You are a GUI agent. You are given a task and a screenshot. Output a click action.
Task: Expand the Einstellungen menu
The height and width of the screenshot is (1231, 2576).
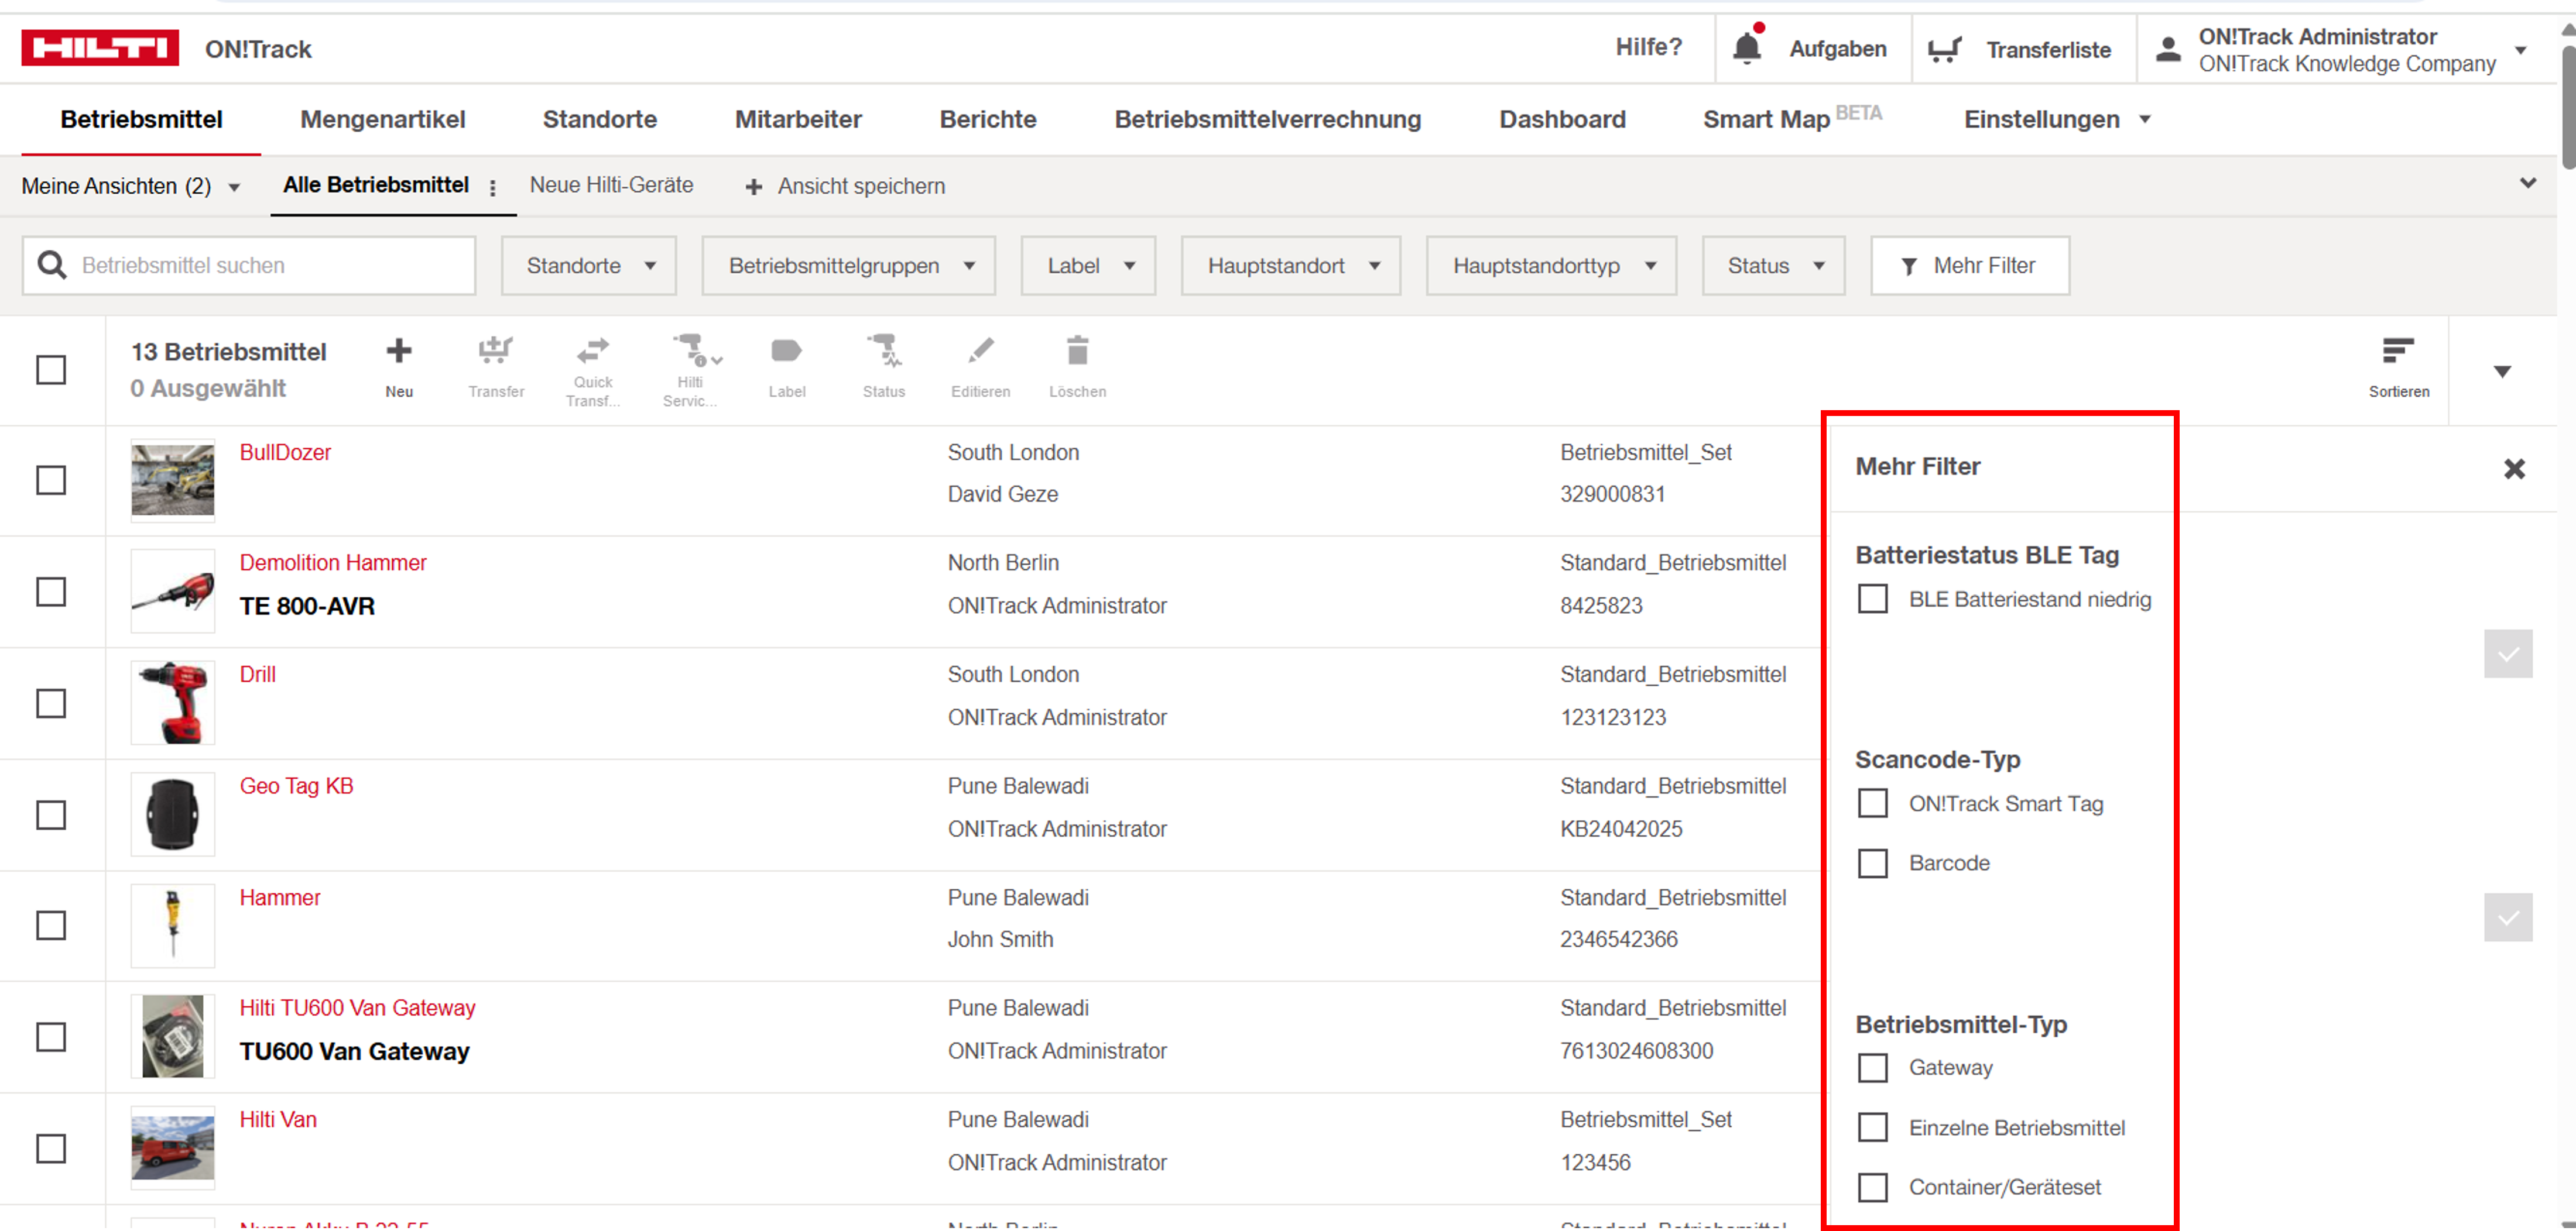[2056, 120]
